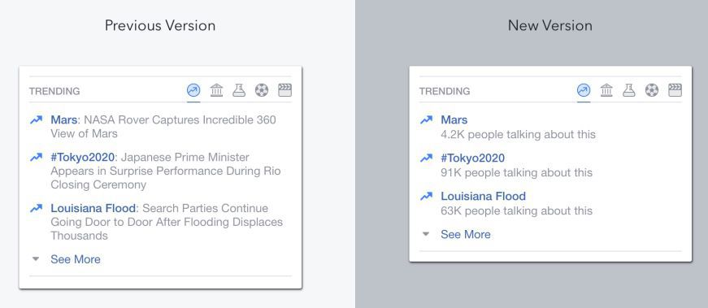Open See More link in New Version

point(466,234)
